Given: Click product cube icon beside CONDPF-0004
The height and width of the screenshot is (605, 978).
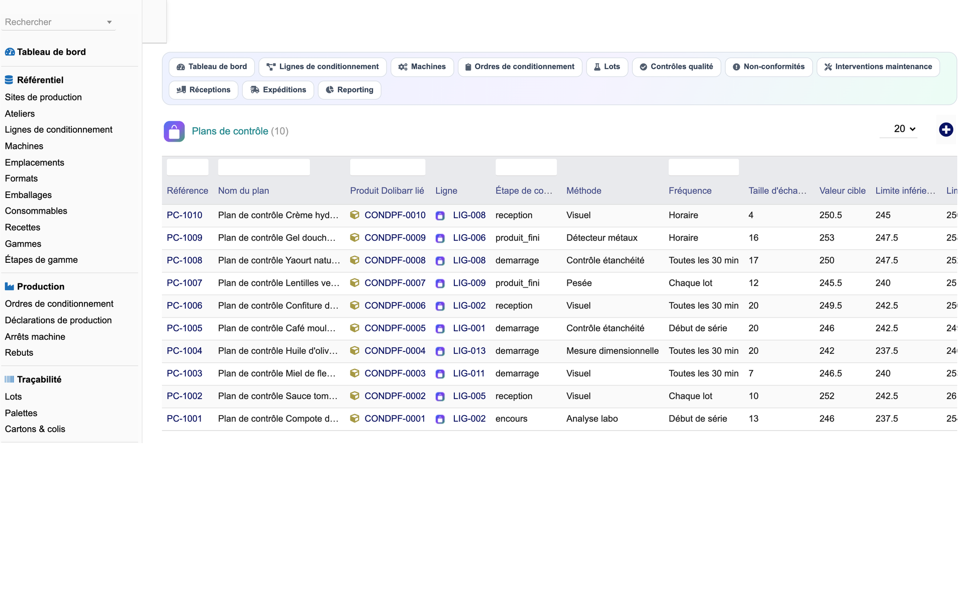Looking at the screenshot, I should [x=355, y=351].
